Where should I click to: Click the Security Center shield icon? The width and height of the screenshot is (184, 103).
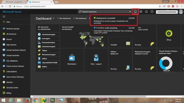click(4, 87)
